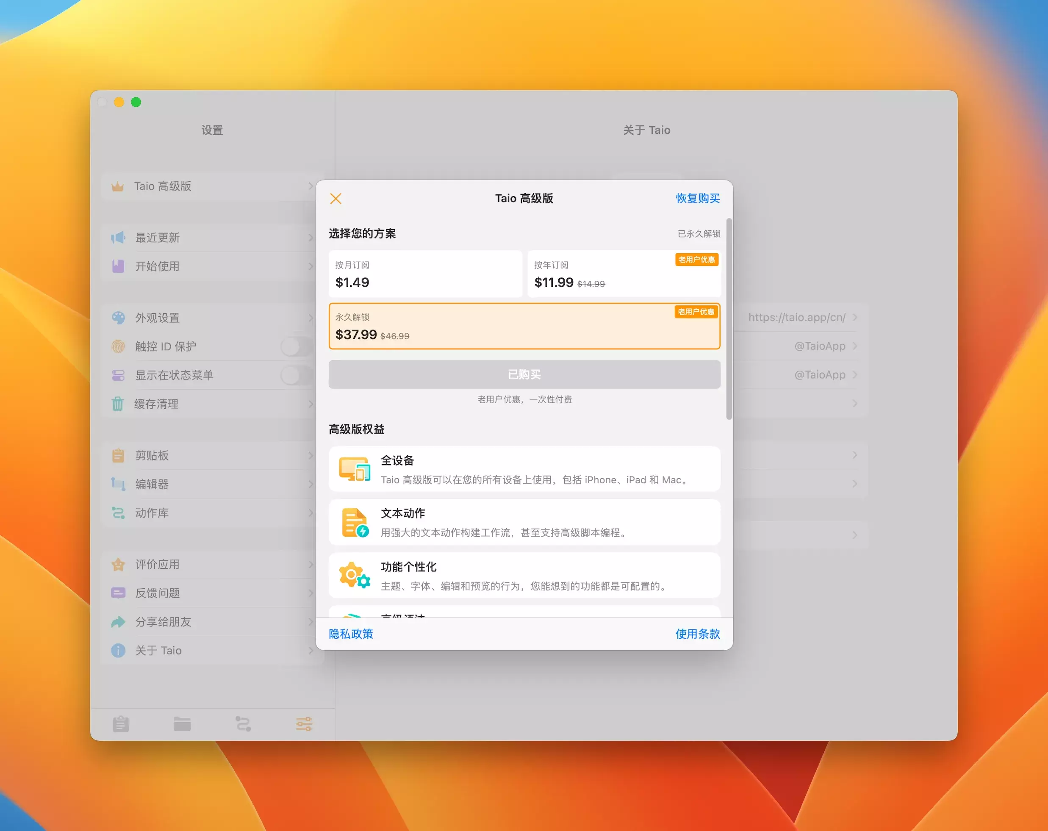Click the 功能个性化 gears icon
The width and height of the screenshot is (1048, 831).
(355, 575)
